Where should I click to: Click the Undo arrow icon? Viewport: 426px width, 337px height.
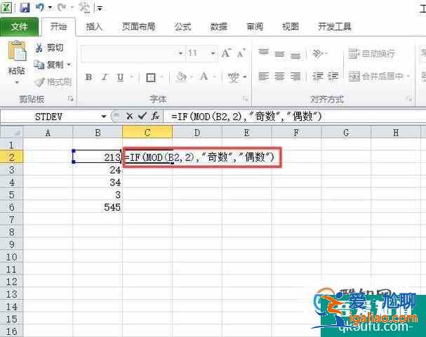click(x=41, y=8)
